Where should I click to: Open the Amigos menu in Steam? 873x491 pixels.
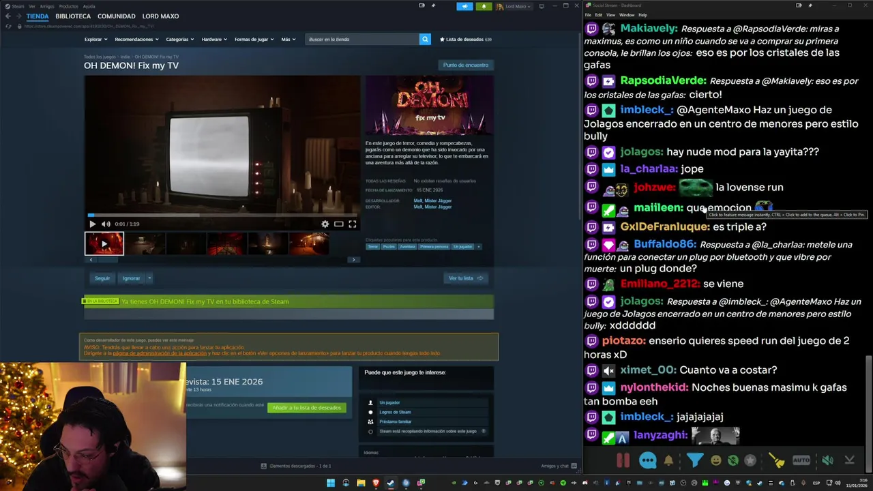tap(47, 6)
